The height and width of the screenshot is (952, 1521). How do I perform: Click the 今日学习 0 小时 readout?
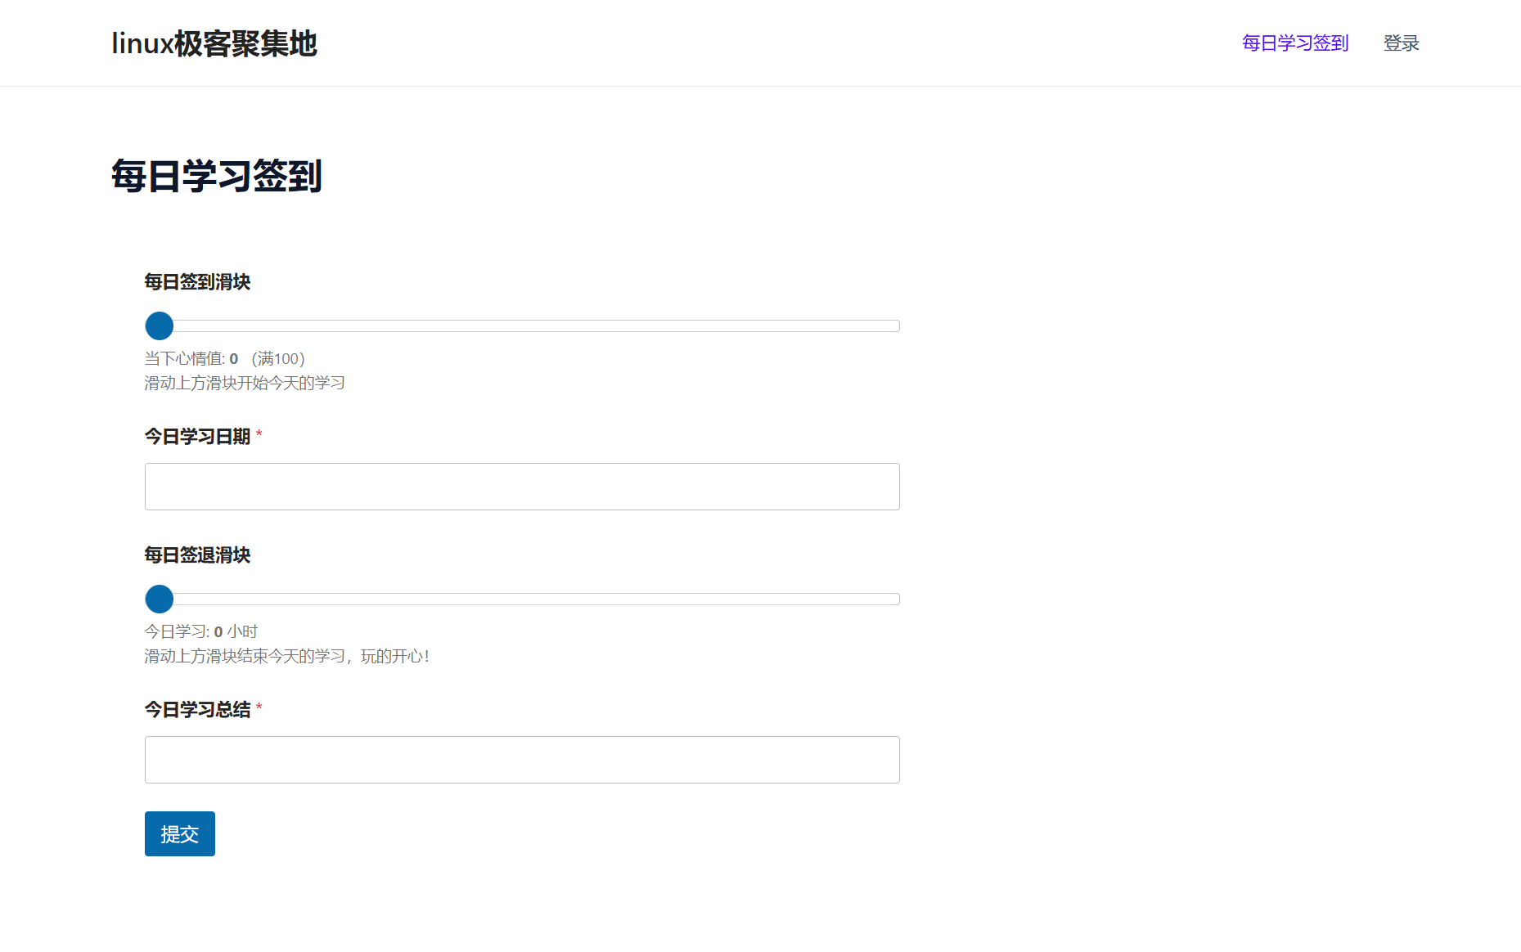pyautogui.click(x=201, y=631)
